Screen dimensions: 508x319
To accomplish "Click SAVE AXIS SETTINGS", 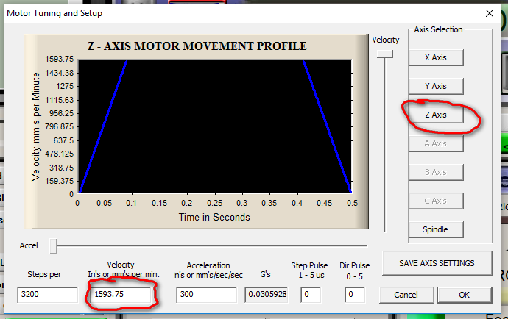I will pyautogui.click(x=437, y=263).
